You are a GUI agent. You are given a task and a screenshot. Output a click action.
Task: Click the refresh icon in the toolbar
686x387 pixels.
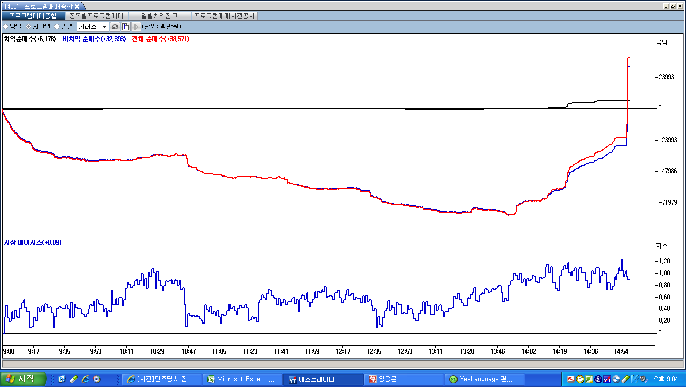coord(115,26)
